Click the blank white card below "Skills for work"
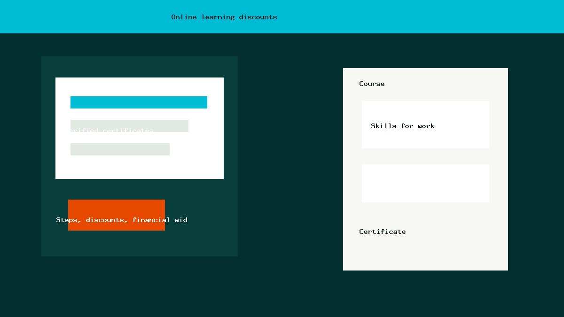This screenshot has height=317, width=564. 425,183
